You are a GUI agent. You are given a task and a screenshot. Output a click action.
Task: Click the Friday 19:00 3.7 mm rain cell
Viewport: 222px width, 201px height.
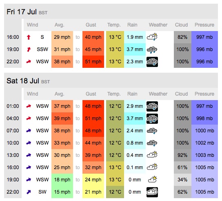tap(135, 49)
